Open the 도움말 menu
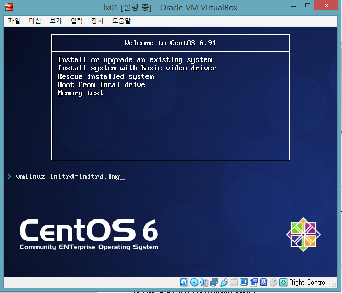 point(121,21)
